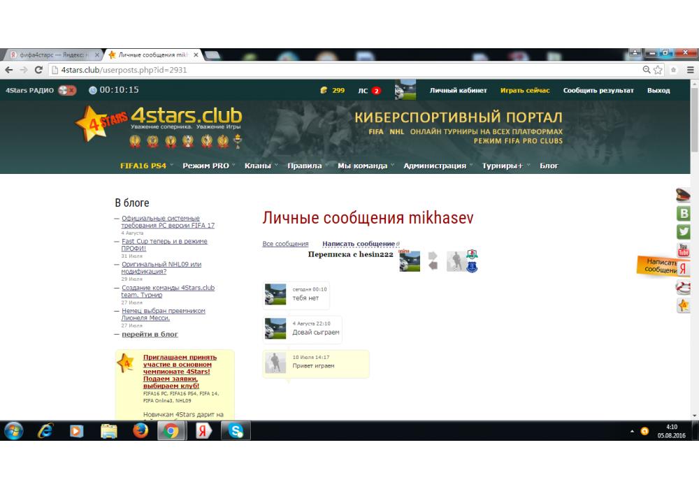Click the Написать сообщение link
This screenshot has width=699, height=489.
[x=358, y=244]
